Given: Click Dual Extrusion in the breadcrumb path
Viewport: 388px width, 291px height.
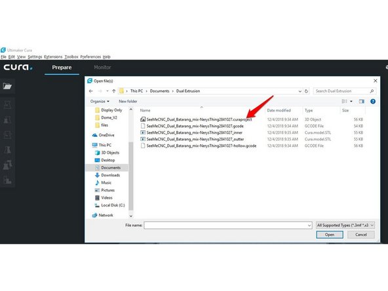Looking at the screenshot, I should point(188,91).
